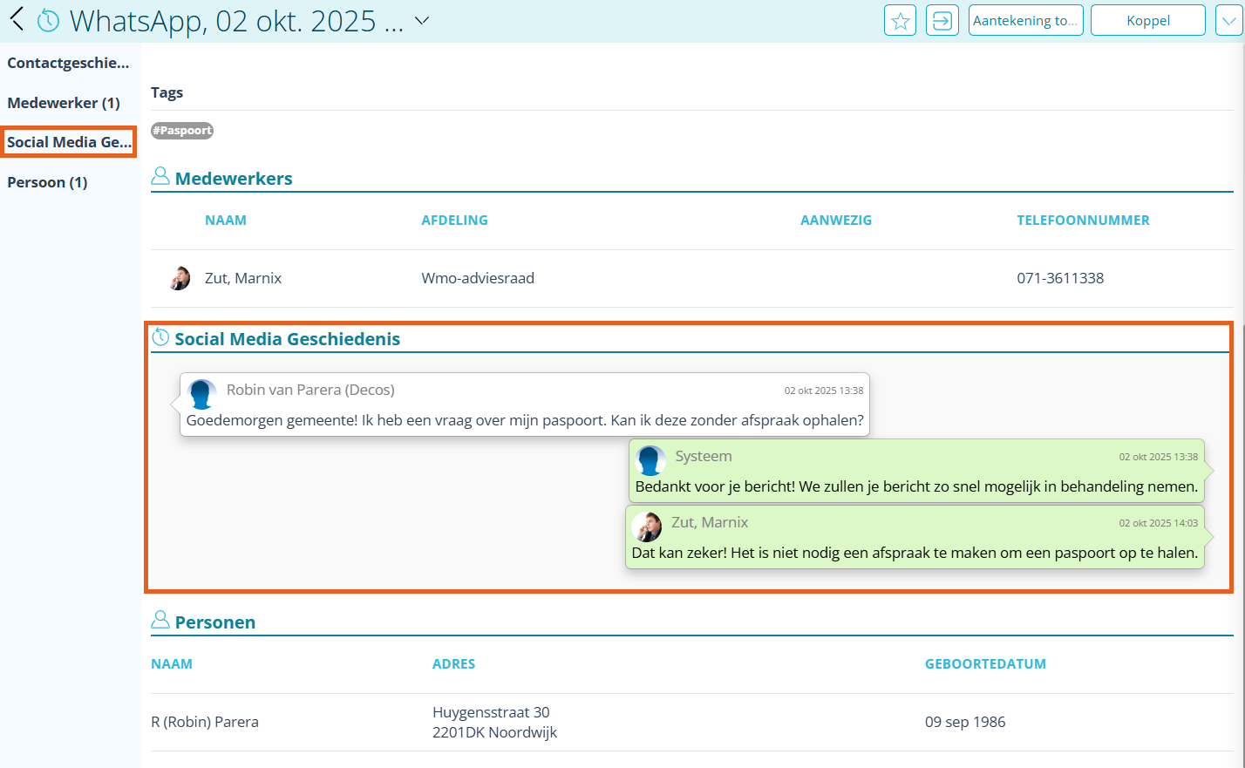Open the R (Robin) Parera person row
Viewport: 1245px width, 768px height.
(x=205, y=722)
